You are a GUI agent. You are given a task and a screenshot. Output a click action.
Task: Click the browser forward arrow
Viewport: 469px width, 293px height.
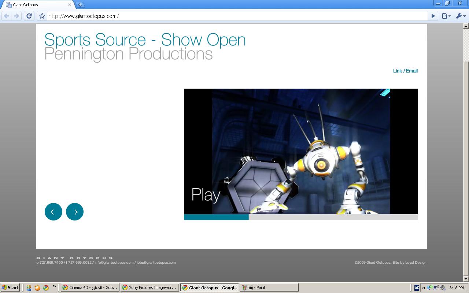pyautogui.click(x=16, y=16)
